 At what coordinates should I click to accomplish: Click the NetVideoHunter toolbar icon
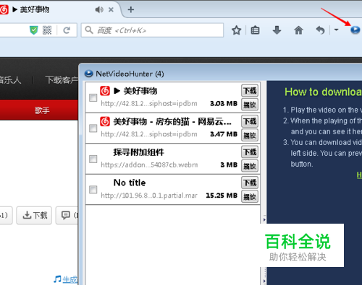coord(355,30)
